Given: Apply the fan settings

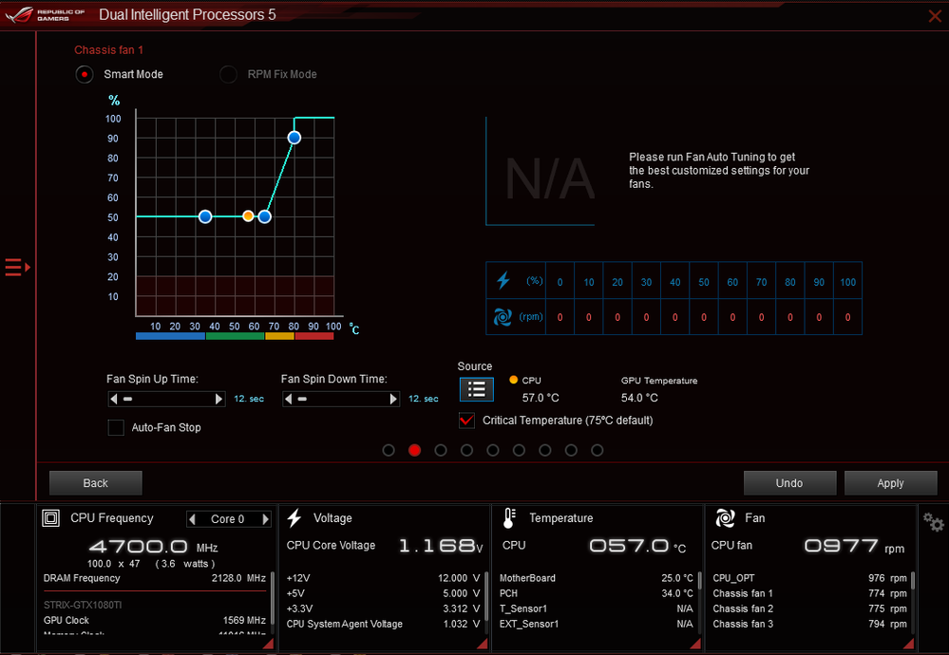Looking at the screenshot, I should (x=890, y=483).
